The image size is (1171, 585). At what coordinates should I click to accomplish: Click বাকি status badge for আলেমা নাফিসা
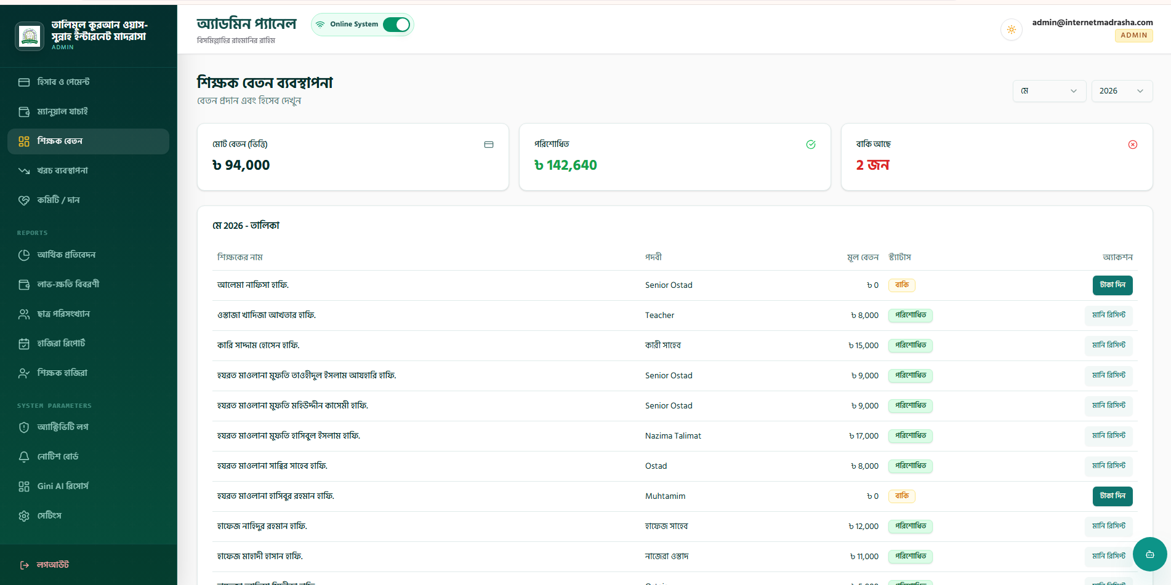point(902,285)
